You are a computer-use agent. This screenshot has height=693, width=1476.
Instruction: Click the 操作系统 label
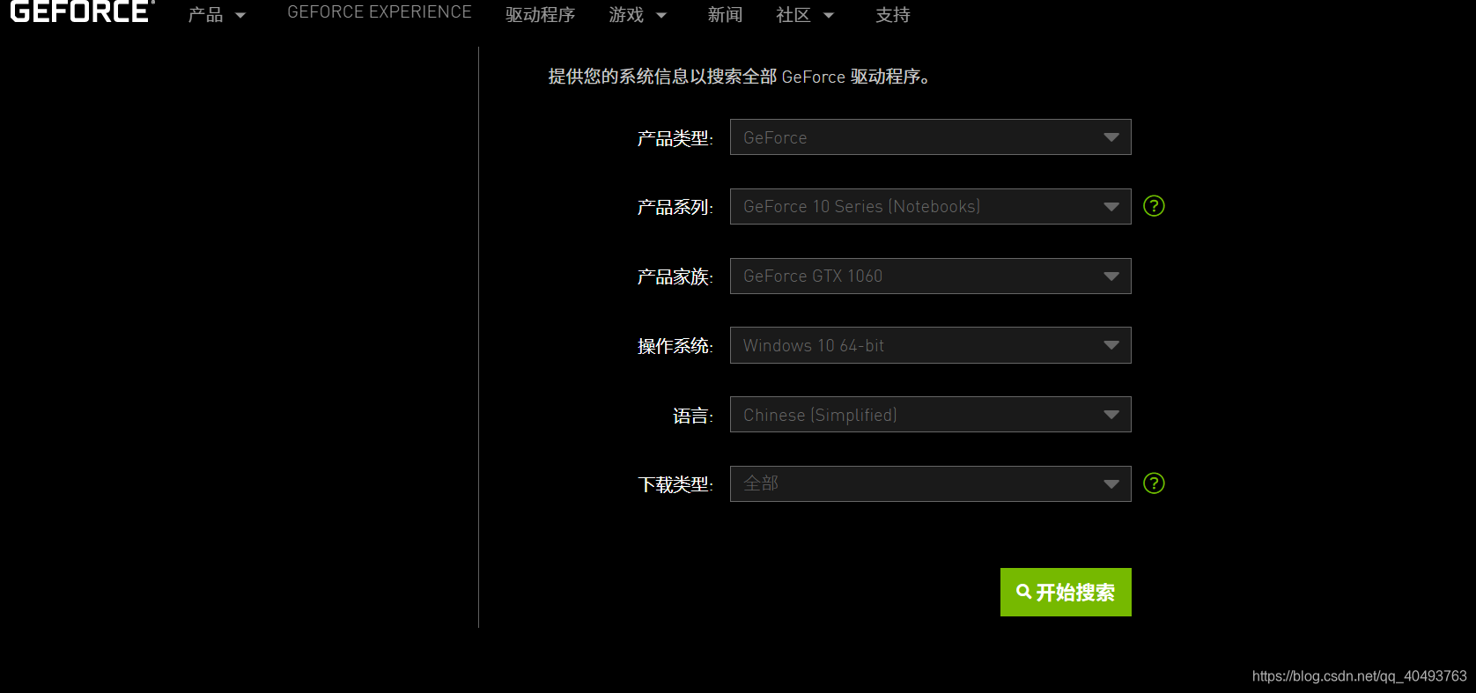[x=675, y=346]
